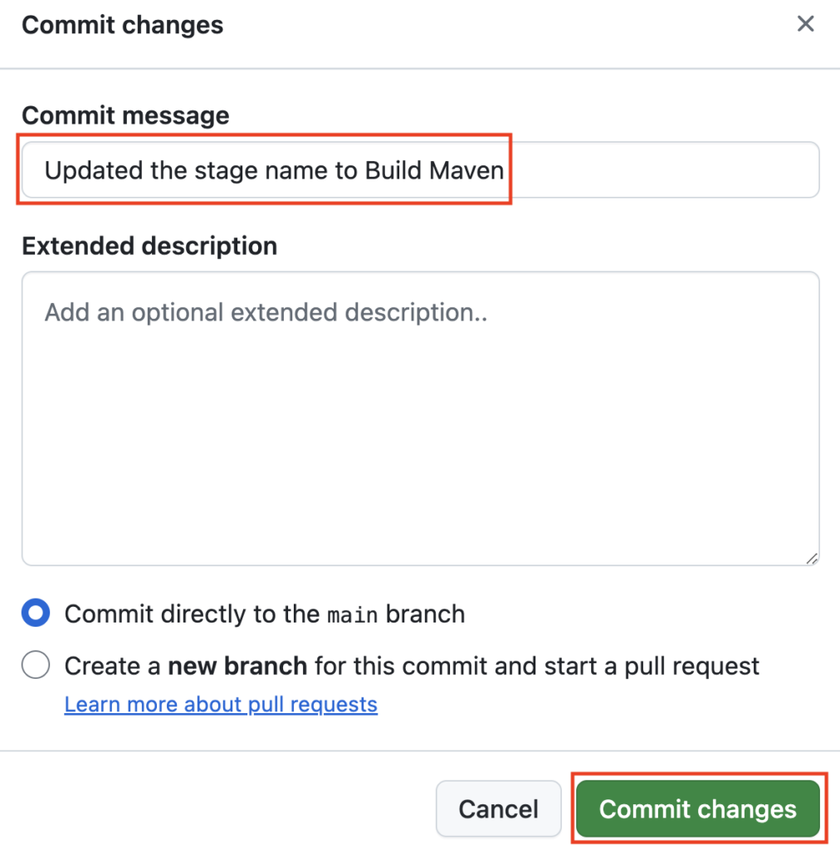Image resolution: width=840 pixels, height=850 pixels.
Task: Click the Extended description label
Action: click(x=149, y=246)
